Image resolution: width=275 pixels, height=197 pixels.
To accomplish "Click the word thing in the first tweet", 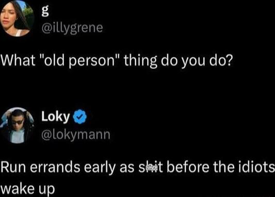I will (140, 61).
